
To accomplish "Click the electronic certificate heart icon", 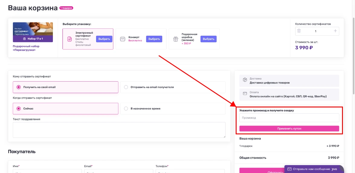I will click(x=69, y=39).
